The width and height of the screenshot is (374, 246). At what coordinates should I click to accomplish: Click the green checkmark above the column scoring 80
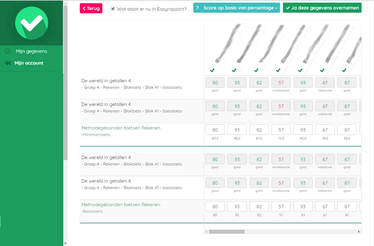click(212, 70)
